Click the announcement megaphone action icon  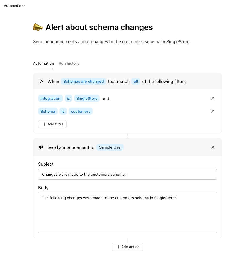pyautogui.click(x=41, y=147)
